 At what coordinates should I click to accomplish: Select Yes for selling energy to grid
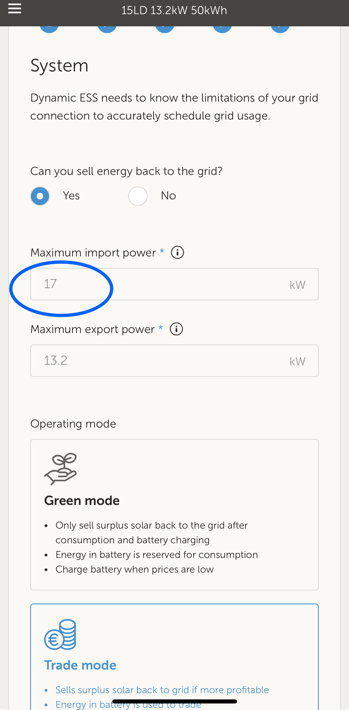click(40, 196)
